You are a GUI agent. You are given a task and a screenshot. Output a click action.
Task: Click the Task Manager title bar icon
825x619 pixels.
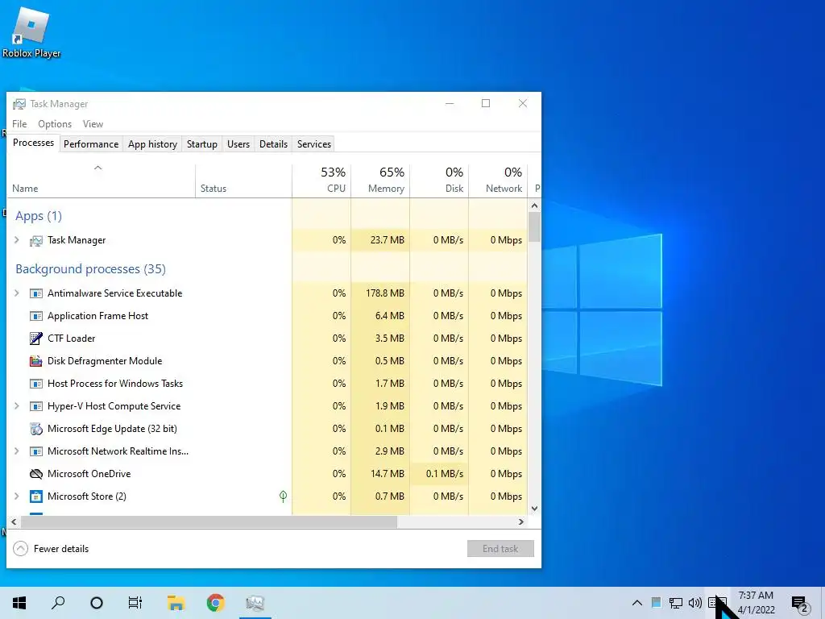point(19,104)
